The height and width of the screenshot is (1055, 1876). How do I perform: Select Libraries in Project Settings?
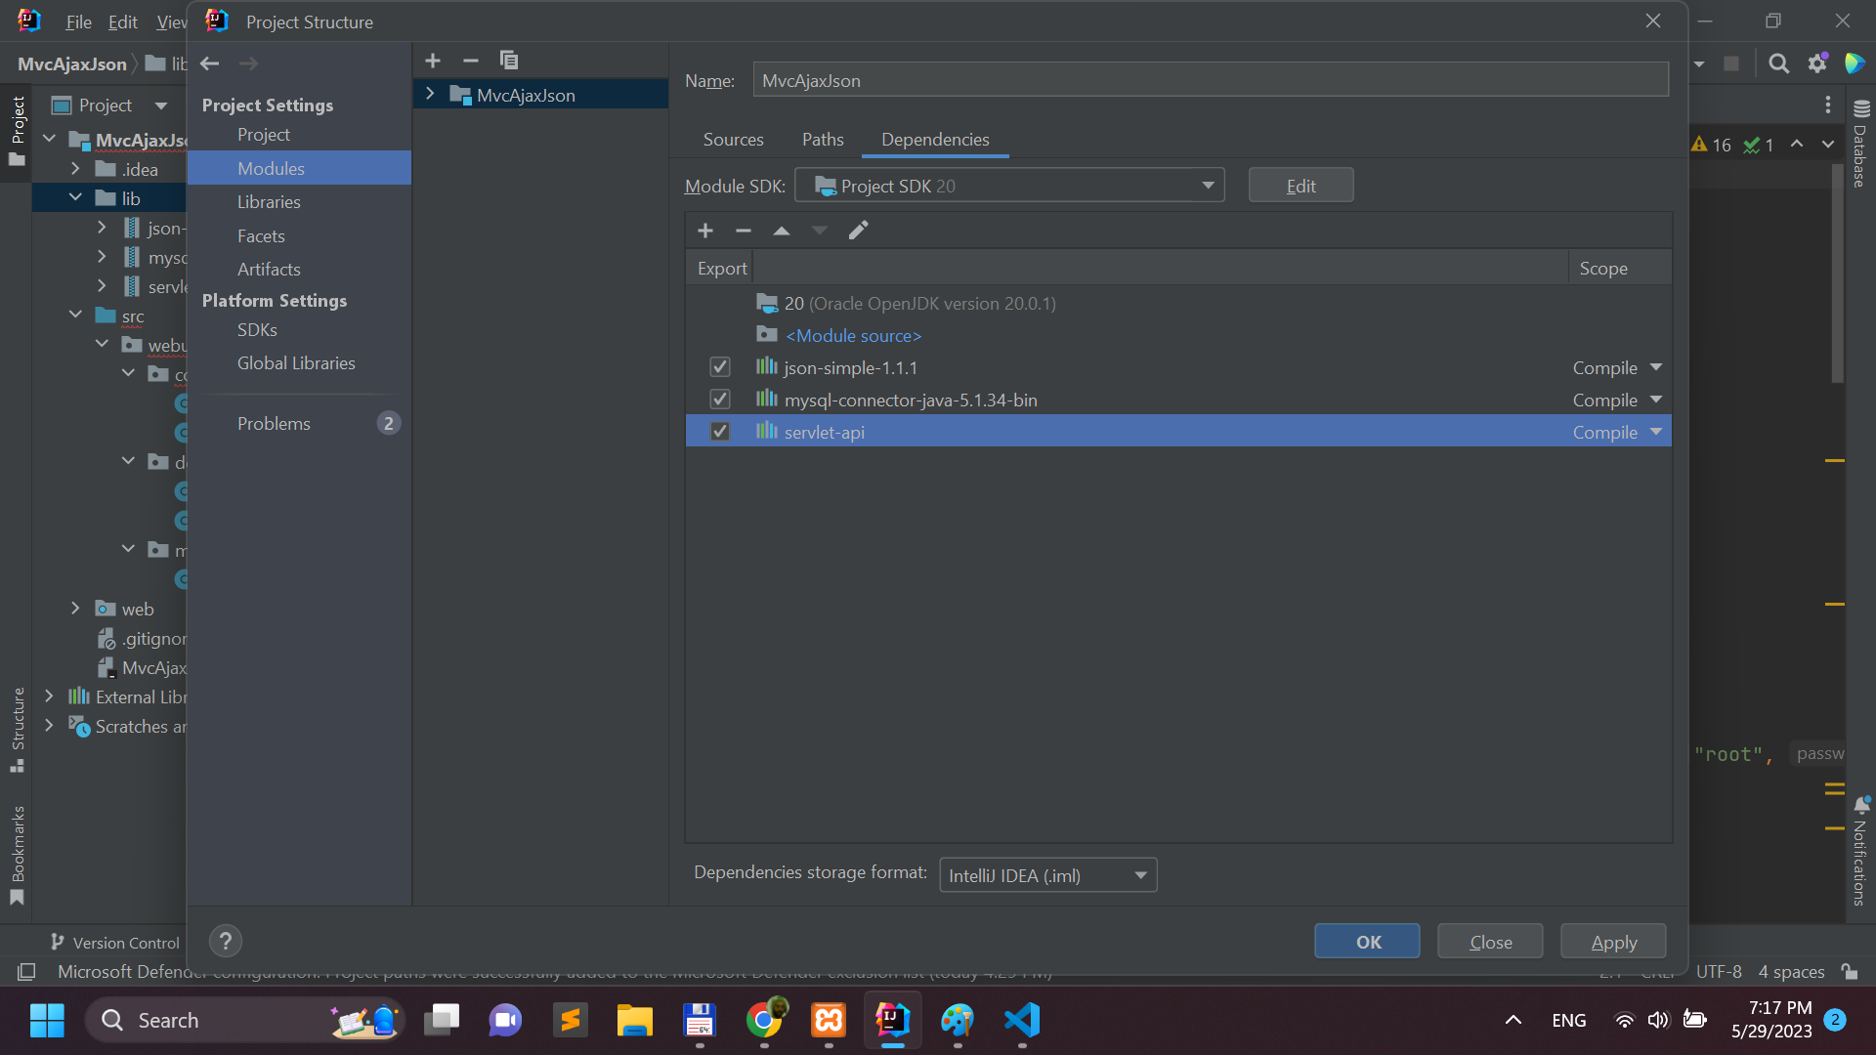point(269,202)
